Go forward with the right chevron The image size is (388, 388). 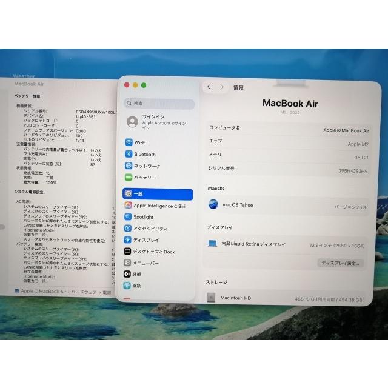[222, 87]
